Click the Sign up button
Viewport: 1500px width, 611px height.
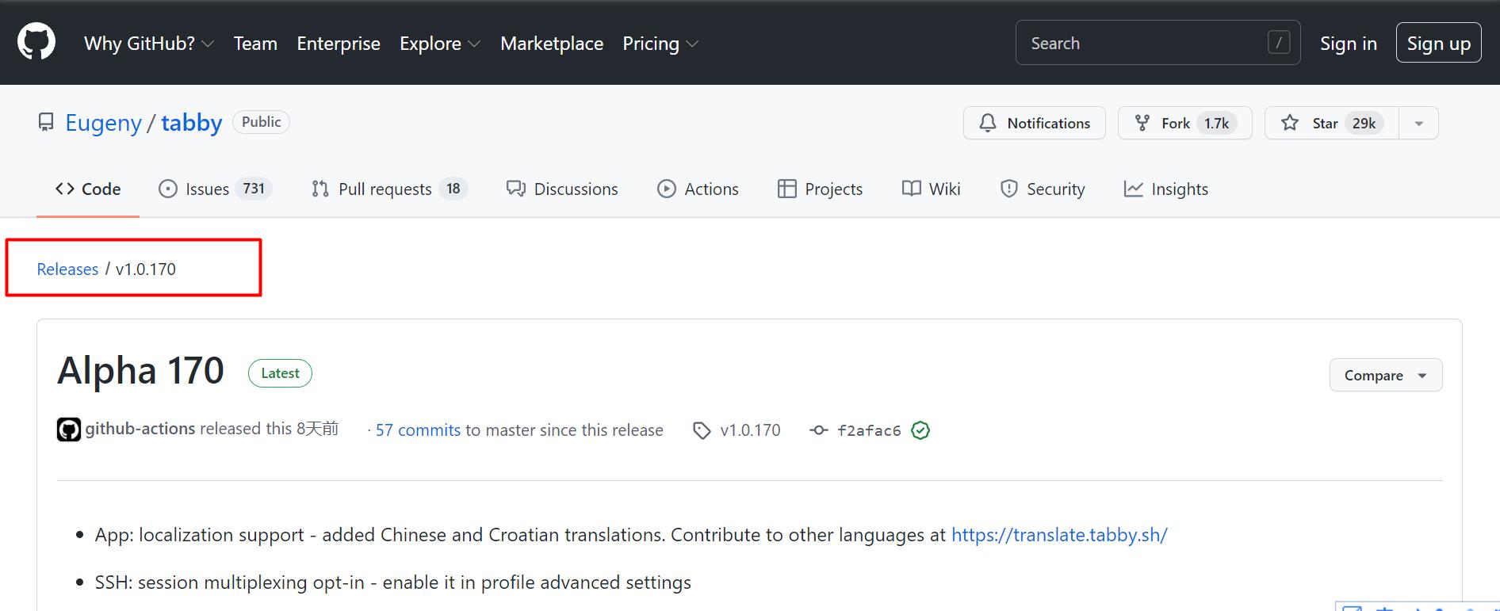[x=1438, y=43]
